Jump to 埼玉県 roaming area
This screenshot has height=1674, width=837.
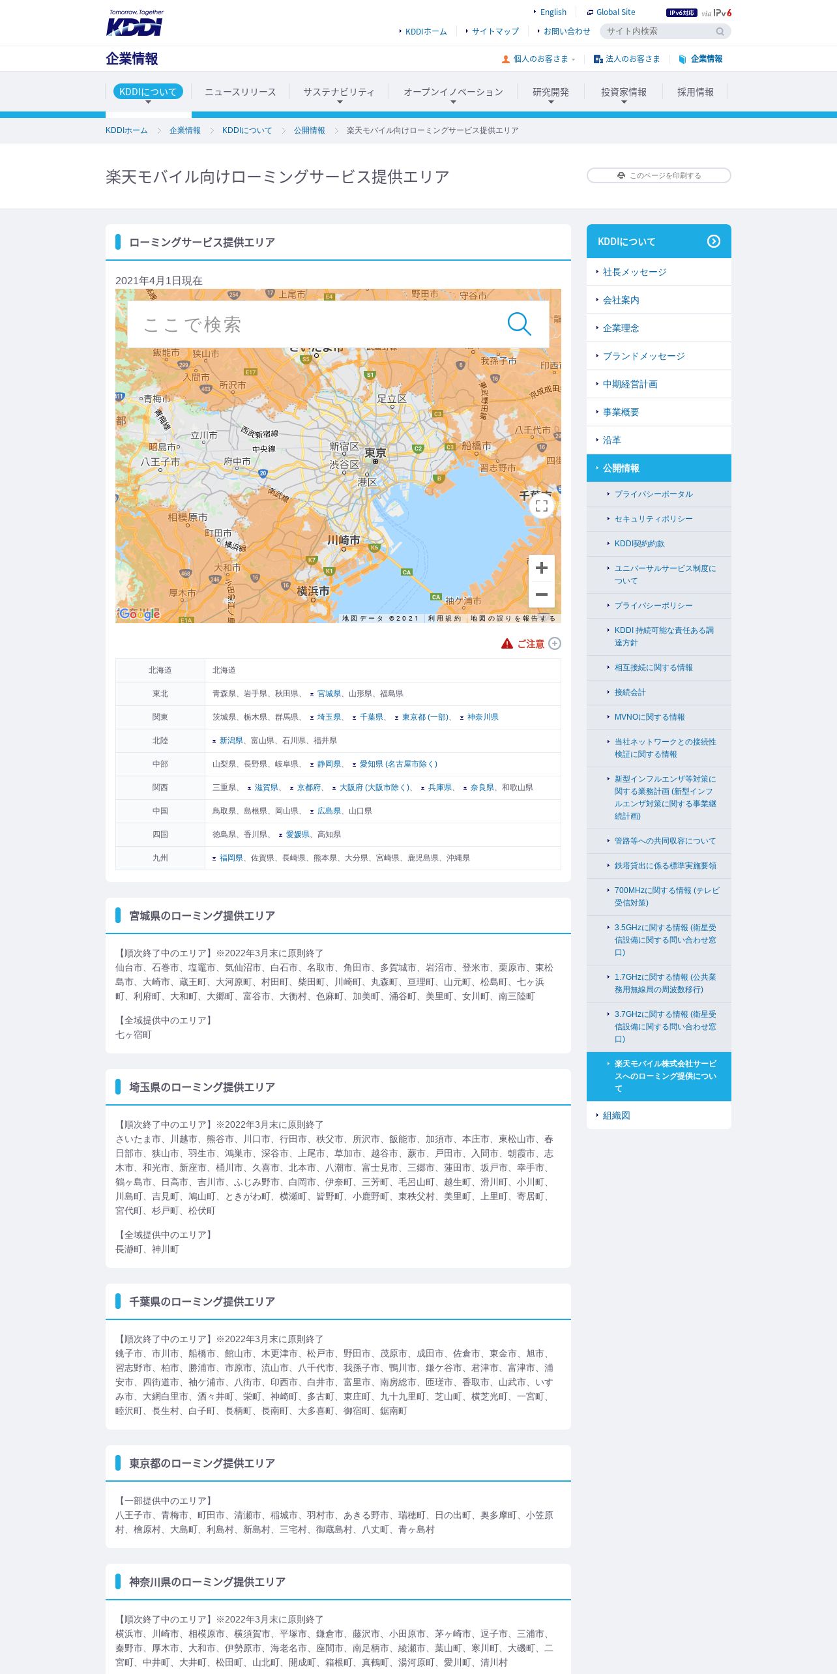329,717
